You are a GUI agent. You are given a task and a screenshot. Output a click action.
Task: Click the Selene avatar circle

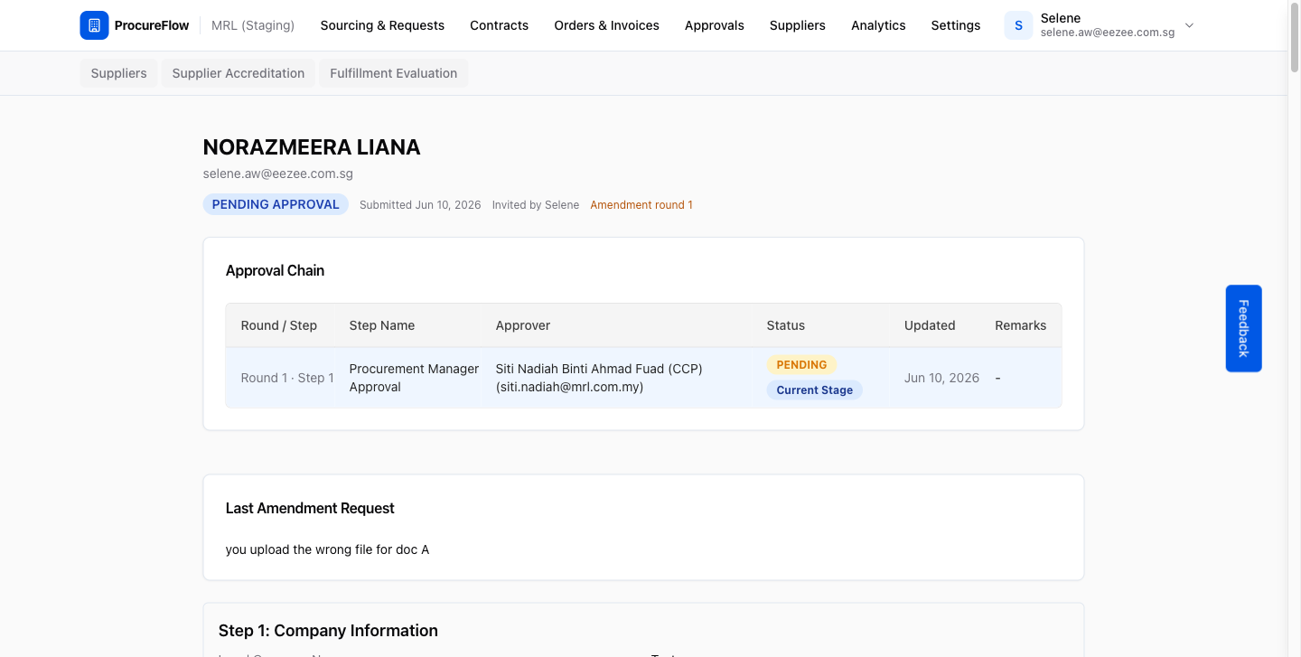coord(1018,25)
